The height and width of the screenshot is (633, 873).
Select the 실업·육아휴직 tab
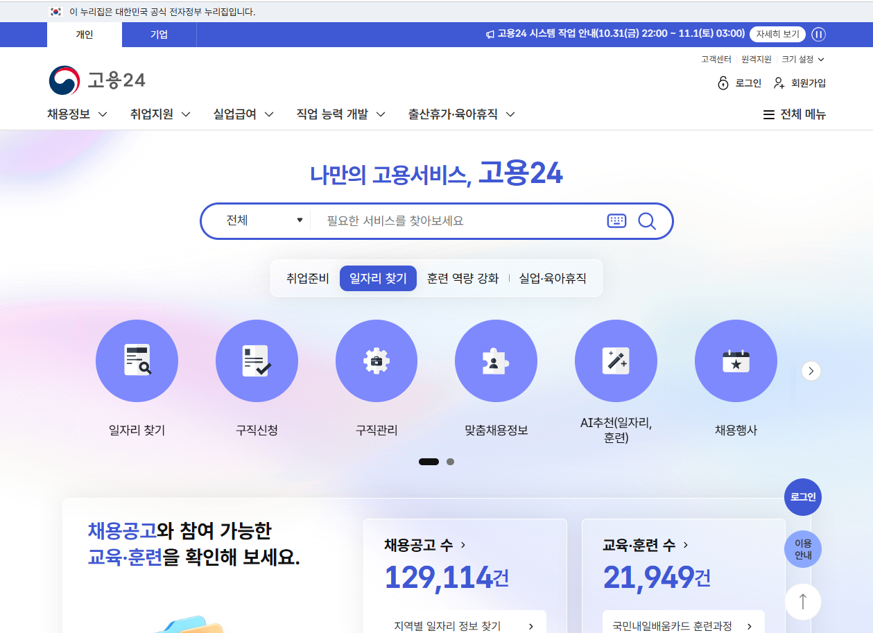pos(553,279)
